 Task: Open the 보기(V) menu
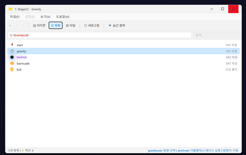pos(45,17)
